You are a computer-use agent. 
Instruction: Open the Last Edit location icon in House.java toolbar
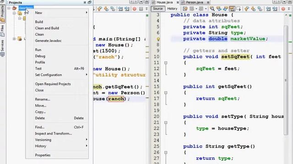185,9
